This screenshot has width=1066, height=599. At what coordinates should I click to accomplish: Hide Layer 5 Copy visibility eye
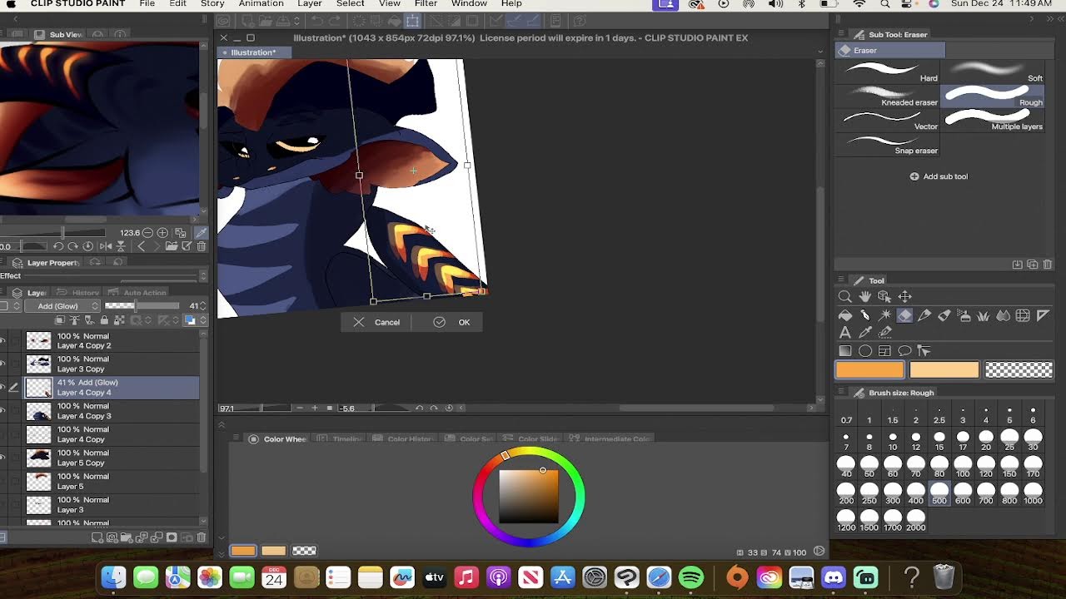[x=2, y=457]
